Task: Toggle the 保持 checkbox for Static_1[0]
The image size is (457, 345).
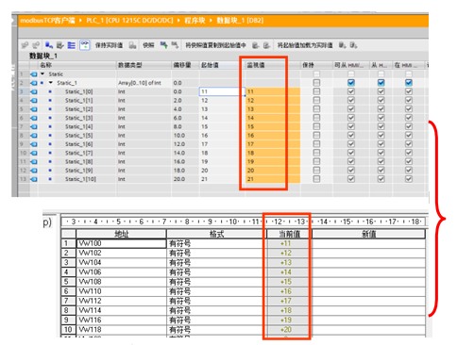Action: 316,91
